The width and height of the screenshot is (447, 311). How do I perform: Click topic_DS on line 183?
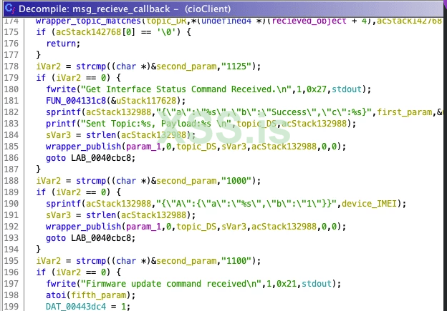(256, 124)
